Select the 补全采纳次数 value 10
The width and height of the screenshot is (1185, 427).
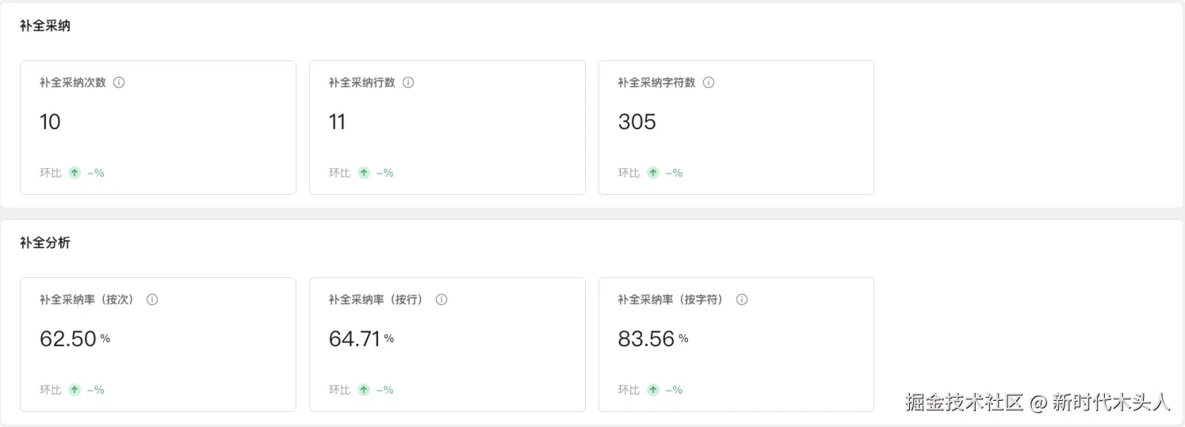click(50, 122)
